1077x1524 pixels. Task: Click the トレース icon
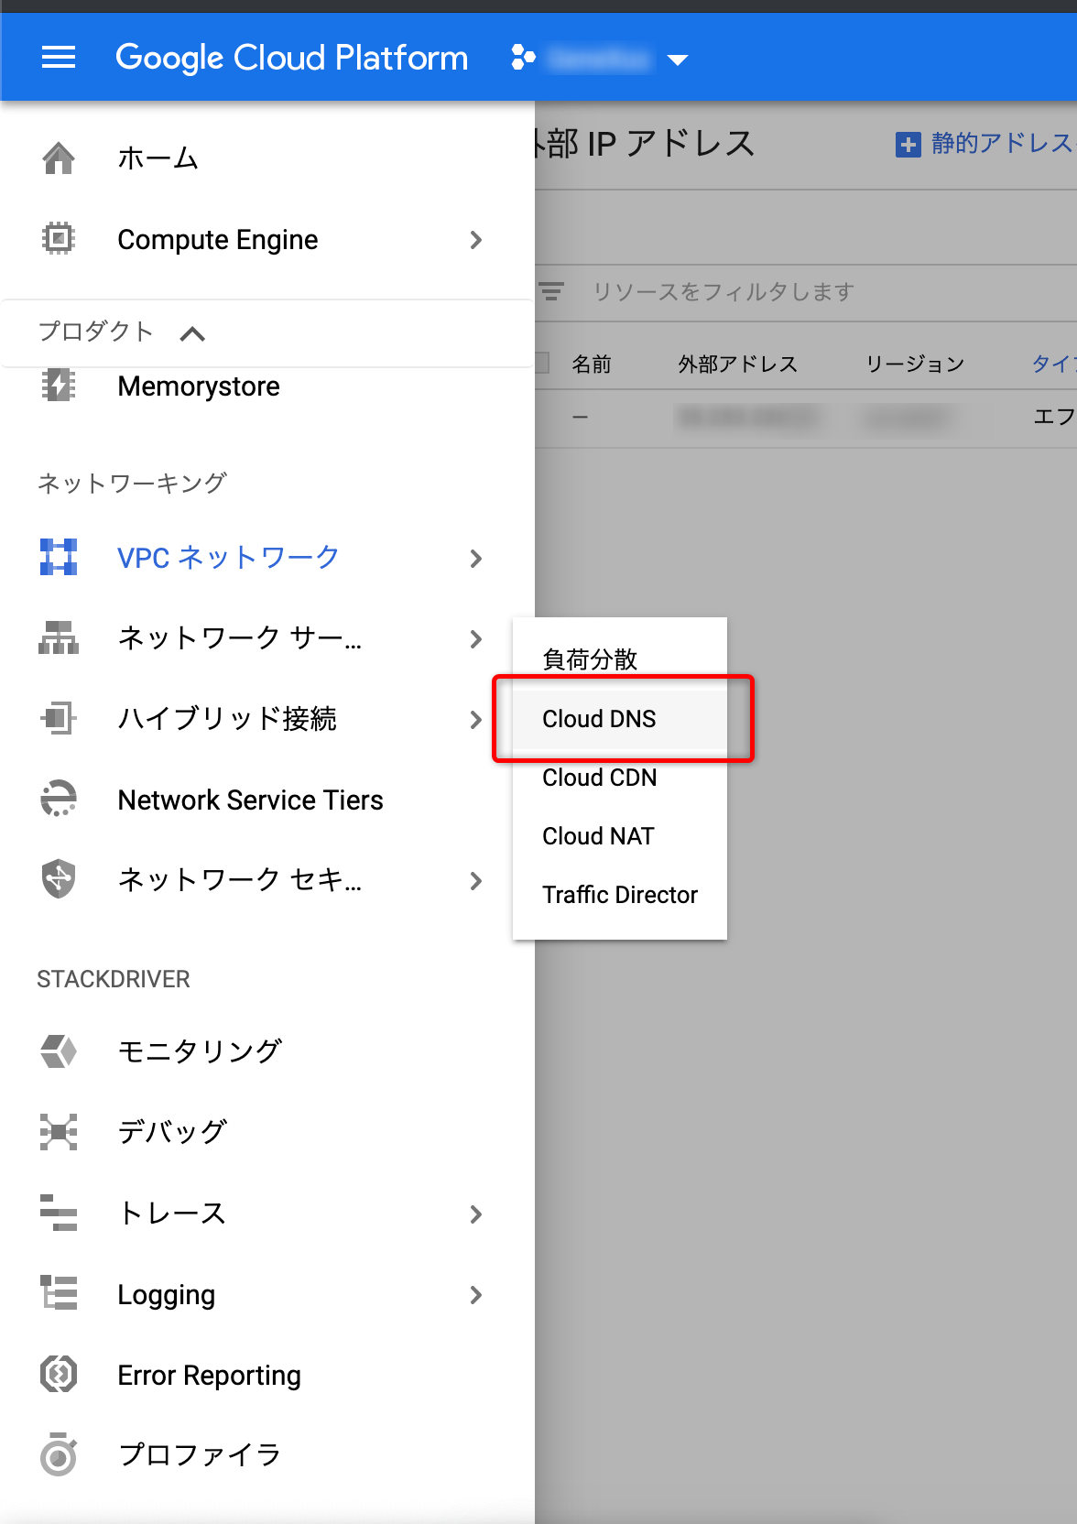pyautogui.click(x=59, y=1213)
